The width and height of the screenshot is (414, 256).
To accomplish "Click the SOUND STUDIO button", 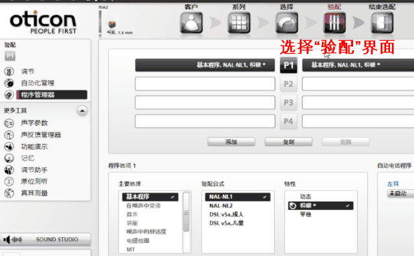I will point(45,240).
